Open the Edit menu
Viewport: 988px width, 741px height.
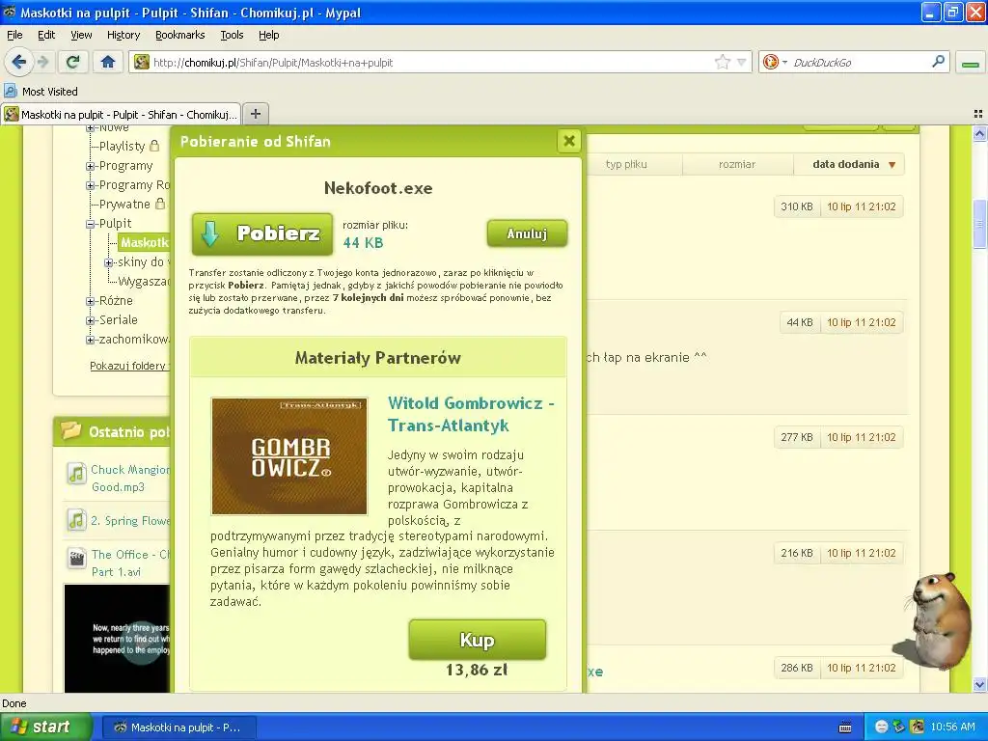[x=46, y=35]
